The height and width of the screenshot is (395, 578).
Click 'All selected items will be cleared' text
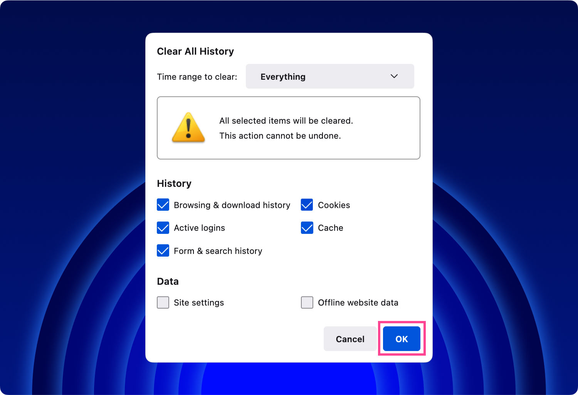point(286,121)
